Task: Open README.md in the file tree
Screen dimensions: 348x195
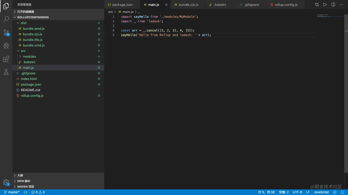Action: 58,90
